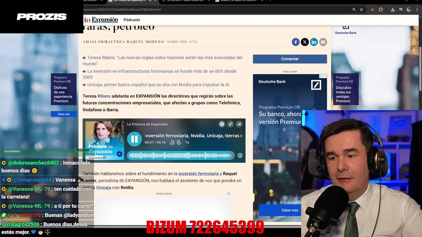Pause the podcast playback
The width and height of the screenshot is (422, 237).
pyautogui.click(x=134, y=139)
